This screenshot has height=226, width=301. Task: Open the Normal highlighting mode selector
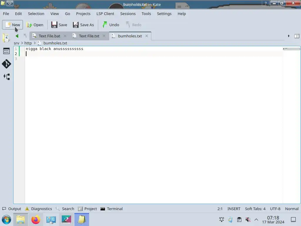[292, 209]
